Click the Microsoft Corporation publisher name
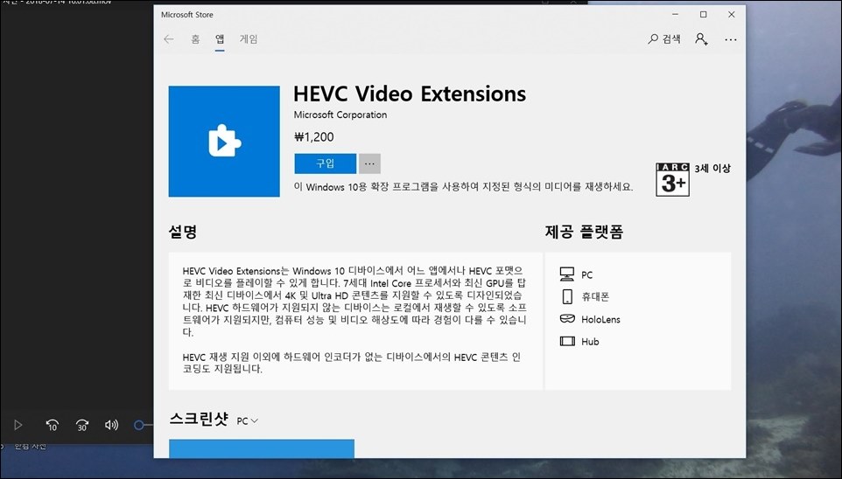This screenshot has width=842, height=479. (340, 115)
